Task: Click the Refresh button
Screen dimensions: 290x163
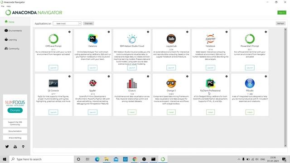Action: pos(280,24)
